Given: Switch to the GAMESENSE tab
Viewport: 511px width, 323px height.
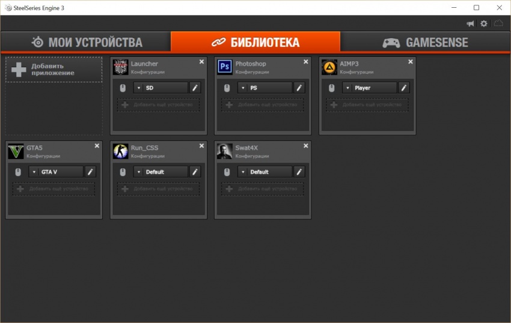Looking at the screenshot, I should pos(425,42).
